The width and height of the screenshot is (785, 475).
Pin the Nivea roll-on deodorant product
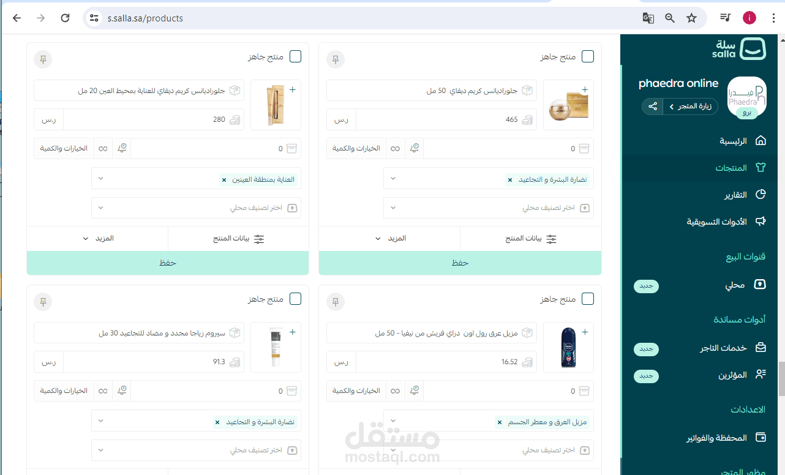pos(335,302)
